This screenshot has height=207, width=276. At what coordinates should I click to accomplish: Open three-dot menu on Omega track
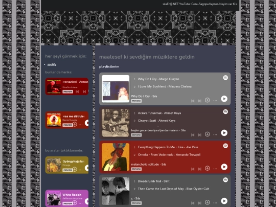[x=80, y=170]
